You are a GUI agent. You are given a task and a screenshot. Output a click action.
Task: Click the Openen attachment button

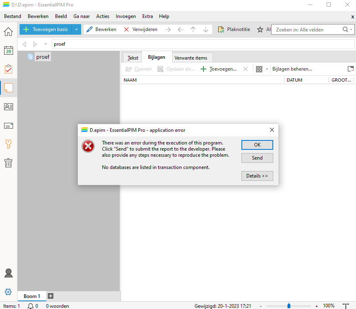coord(139,69)
